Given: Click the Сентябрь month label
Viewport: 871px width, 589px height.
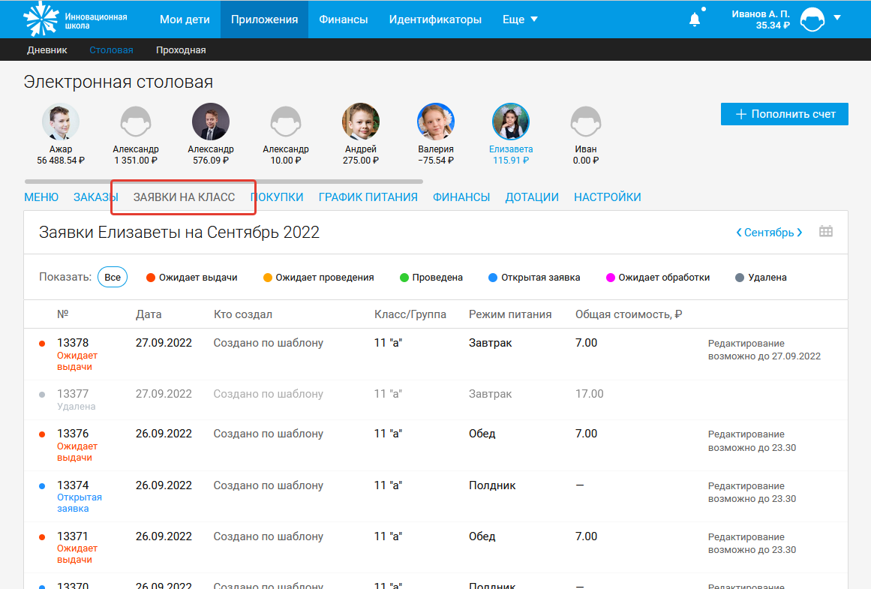Looking at the screenshot, I should coord(769,233).
